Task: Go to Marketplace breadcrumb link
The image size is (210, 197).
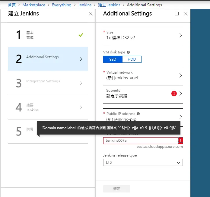Action: point(34,5)
